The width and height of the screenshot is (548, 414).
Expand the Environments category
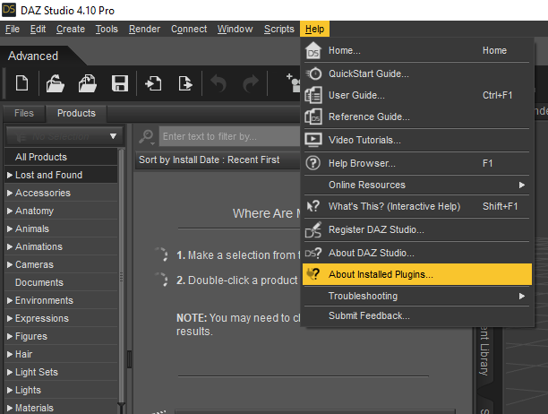point(10,300)
